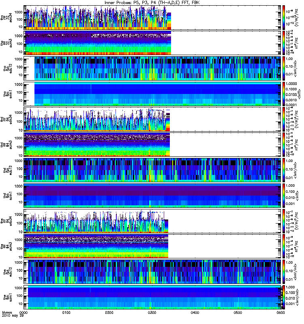Viewport: 304px width, 324px height.
Task: Click the thd fbk scm1 spectrogram panel
Action: tap(152, 196)
